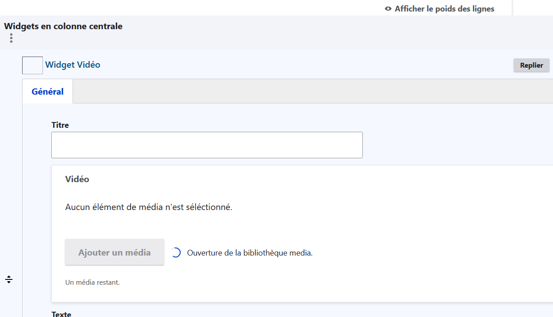This screenshot has height=317, width=553.
Task: Click the Aucun élément de média message
Action: [x=148, y=207]
